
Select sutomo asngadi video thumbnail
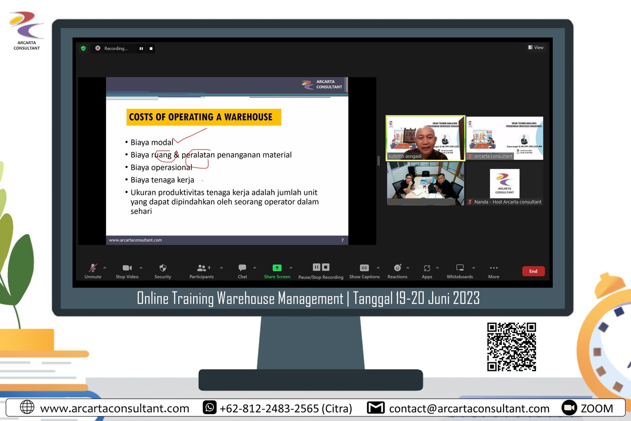pyautogui.click(x=425, y=138)
